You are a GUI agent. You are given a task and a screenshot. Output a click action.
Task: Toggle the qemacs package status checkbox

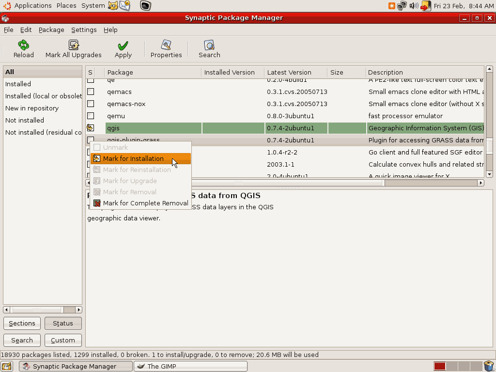(x=91, y=92)
